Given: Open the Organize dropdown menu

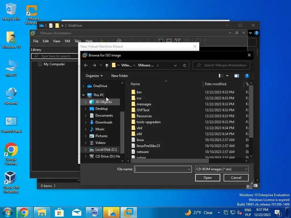Looking at the screenshot, I should point(94,76).
